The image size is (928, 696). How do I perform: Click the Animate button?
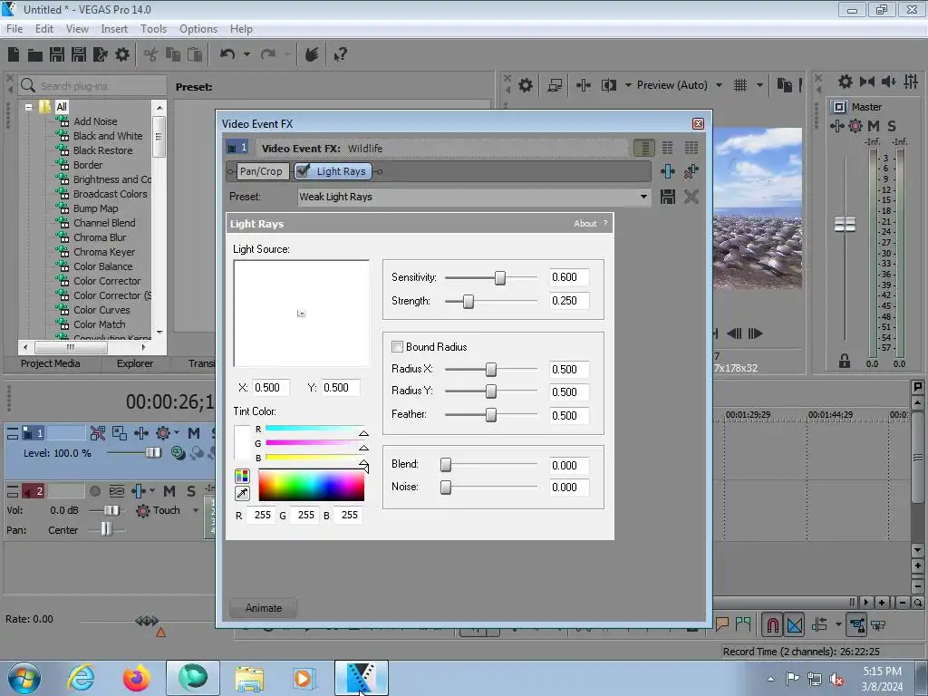point(263,608)
